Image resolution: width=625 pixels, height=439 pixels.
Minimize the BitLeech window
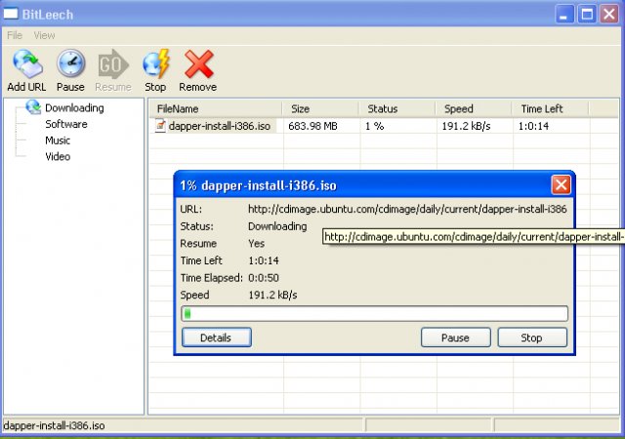pos(564,15)
